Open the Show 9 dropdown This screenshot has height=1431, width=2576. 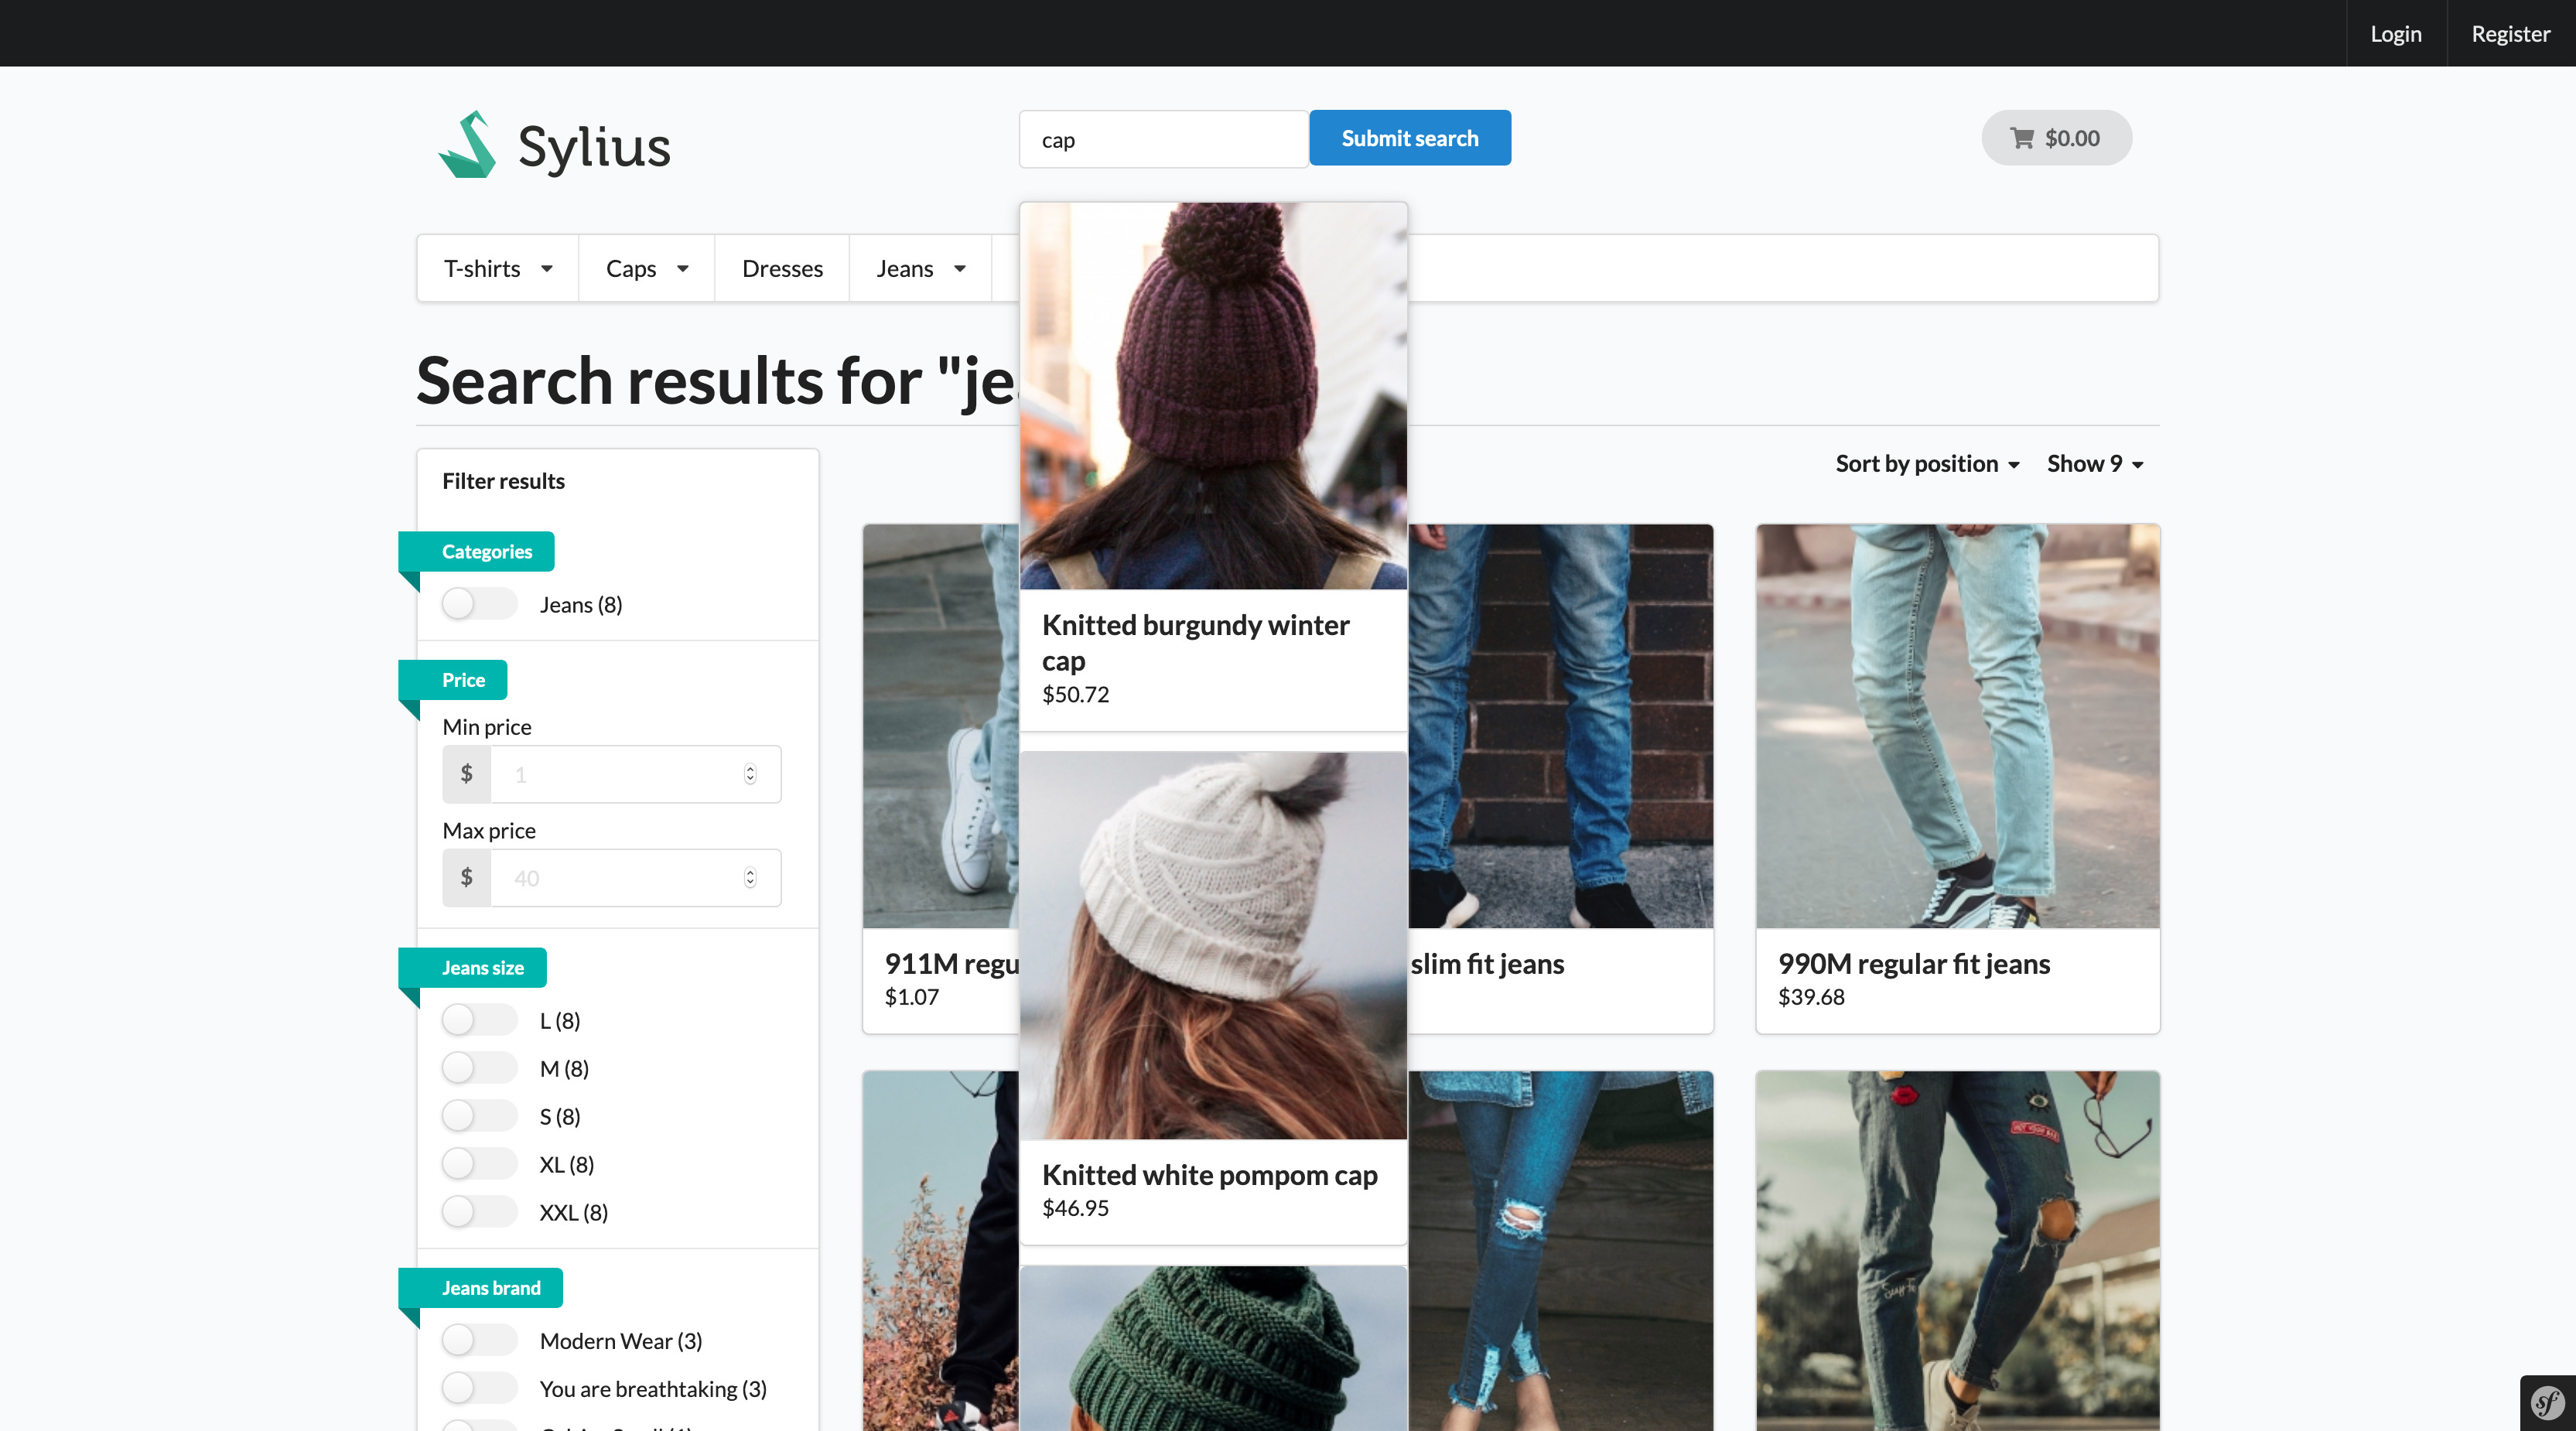tap(2094, 464)
